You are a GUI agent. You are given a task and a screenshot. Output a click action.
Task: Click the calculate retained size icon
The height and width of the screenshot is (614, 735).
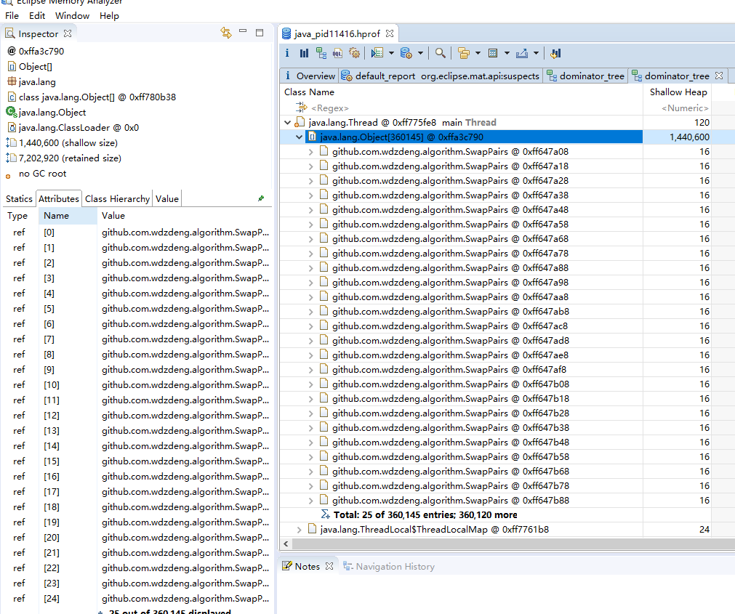493,53
